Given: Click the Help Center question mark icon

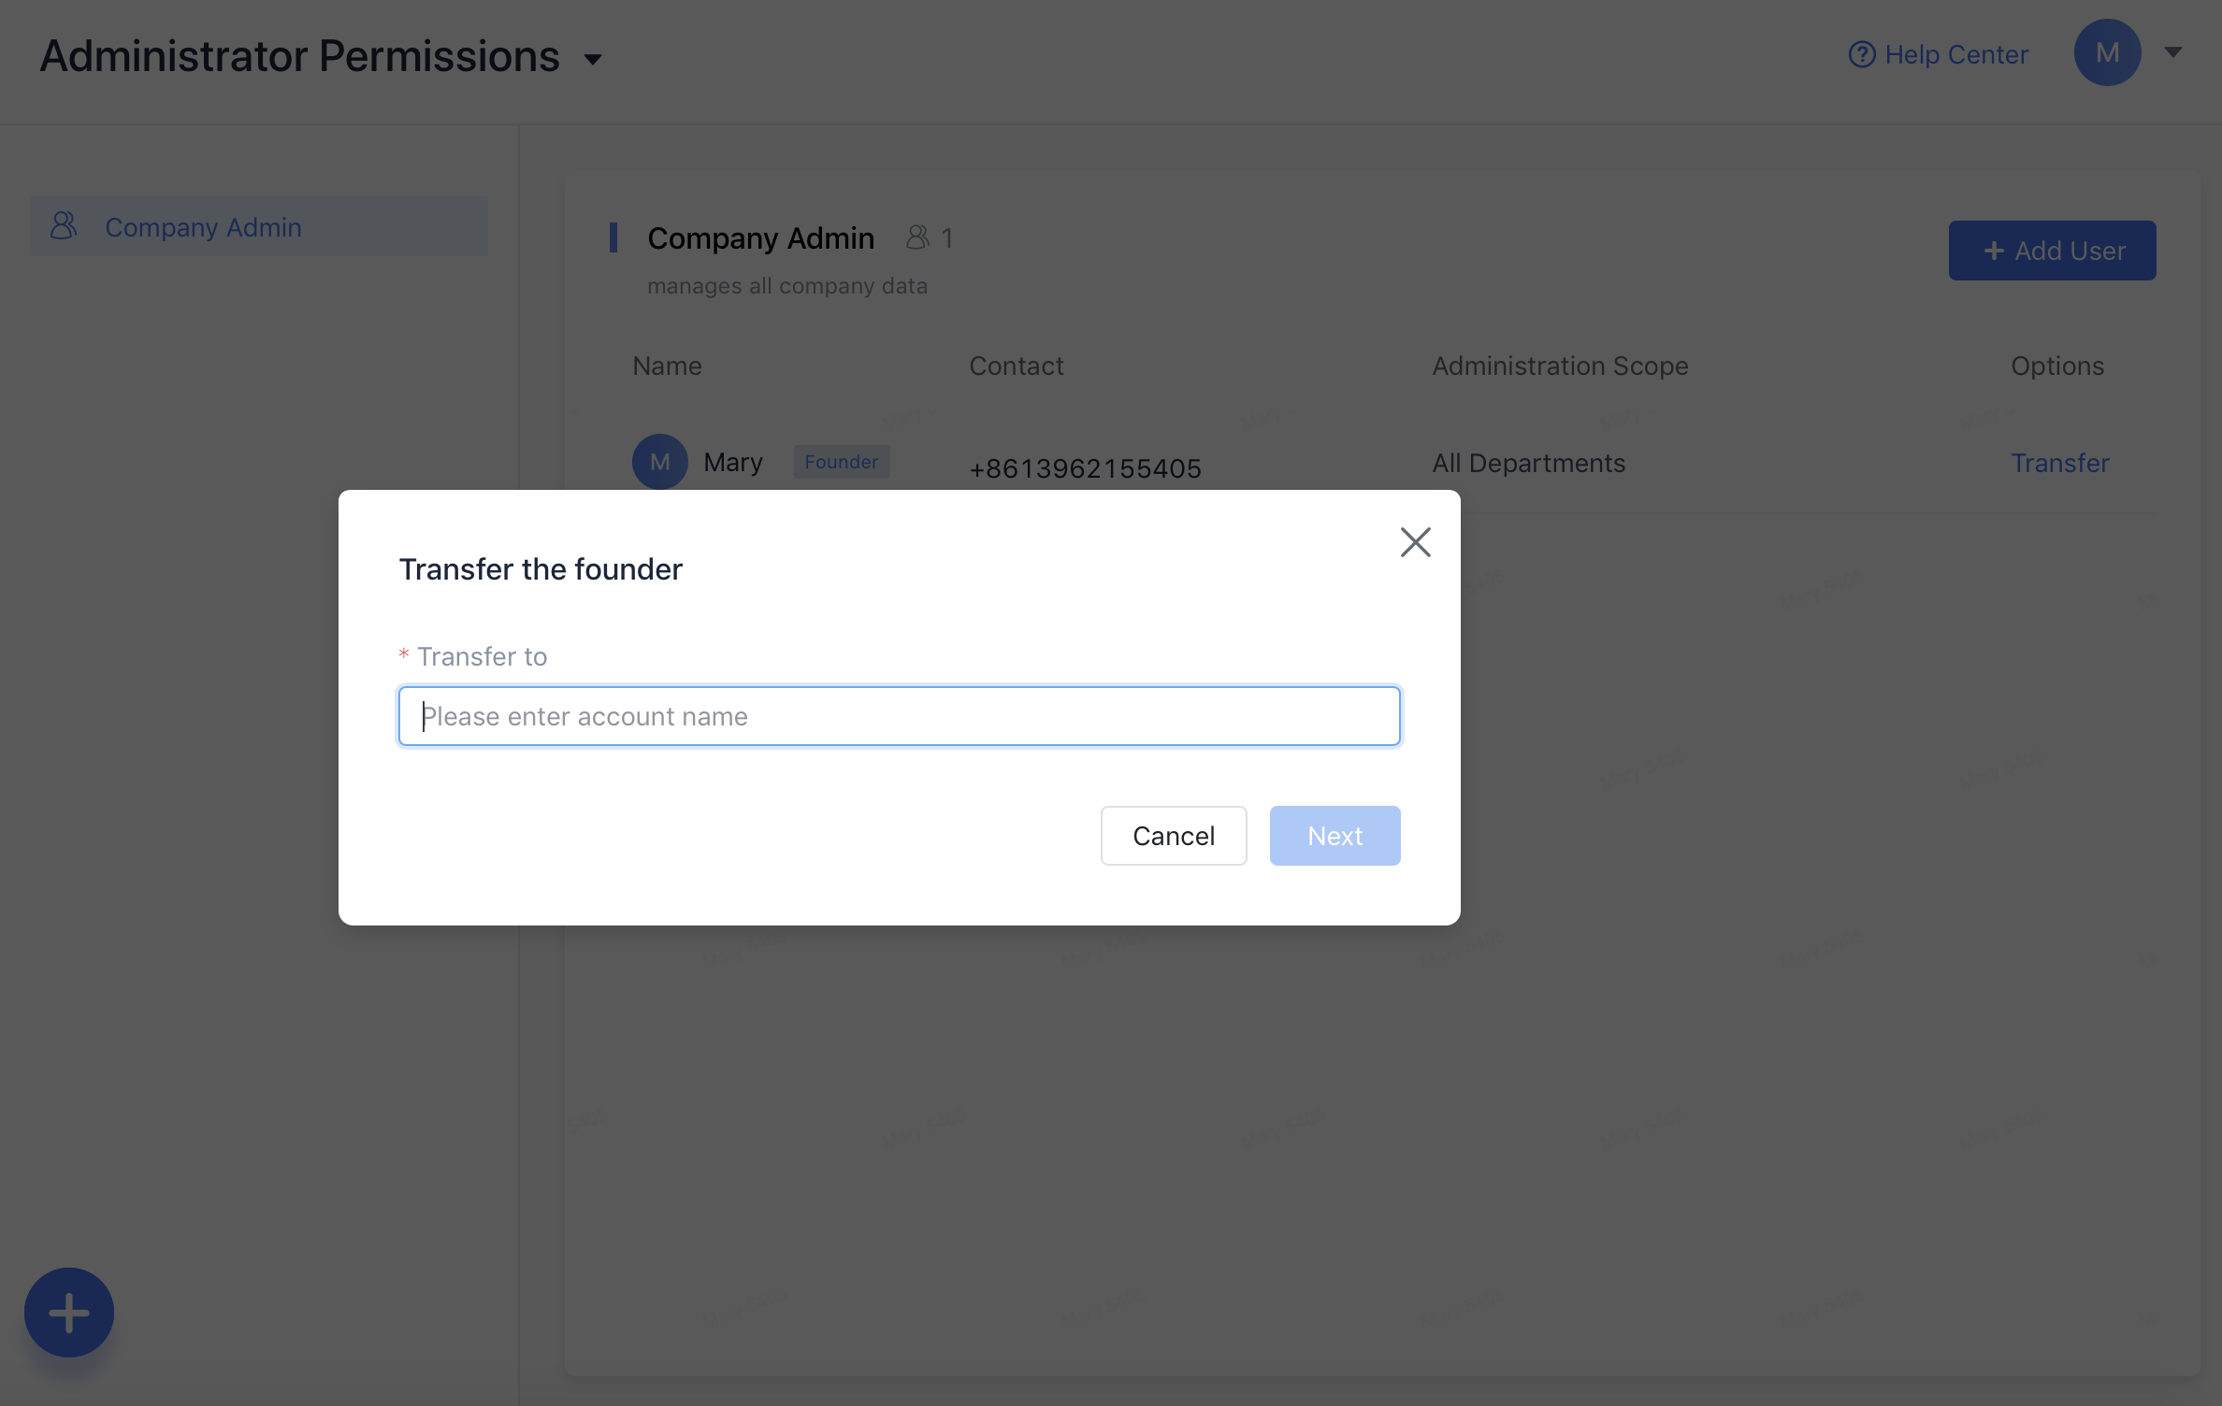Looking at the screenshot, I should tap(1861, 54).
